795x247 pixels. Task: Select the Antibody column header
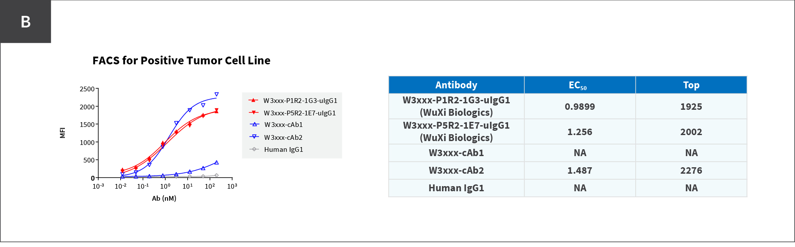(456, 85)
